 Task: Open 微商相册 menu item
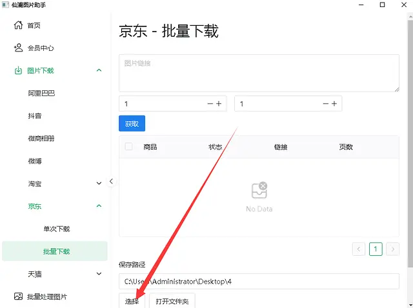pos(41,139)
